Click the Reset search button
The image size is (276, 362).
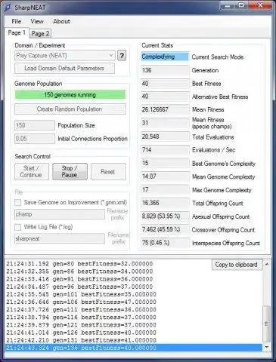tap(108, 172)
